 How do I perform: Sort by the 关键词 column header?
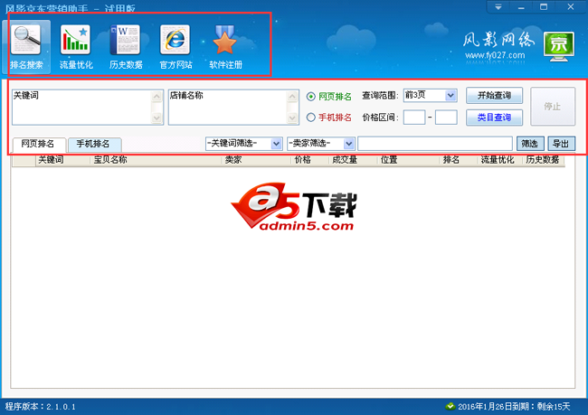(x=62, y=160)
